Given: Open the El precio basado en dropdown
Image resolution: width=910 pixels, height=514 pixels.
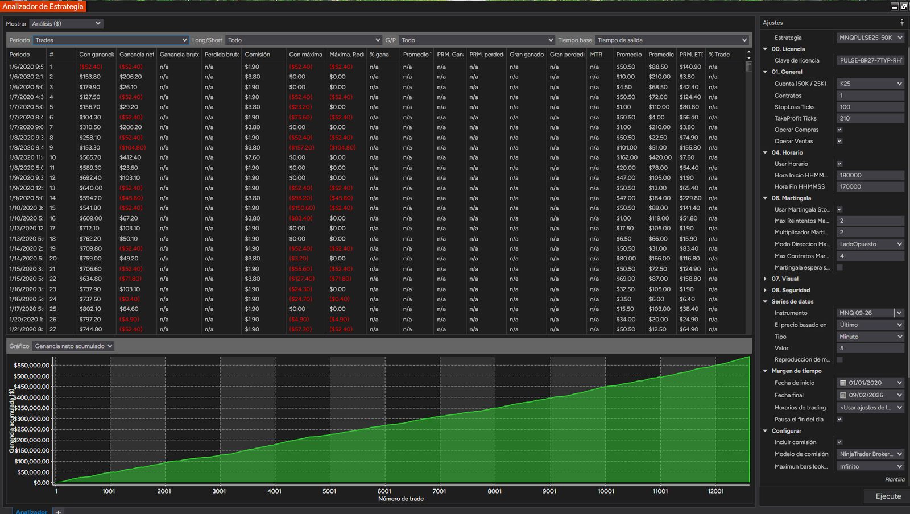Looking at the screenshot, I should (870, 325).
